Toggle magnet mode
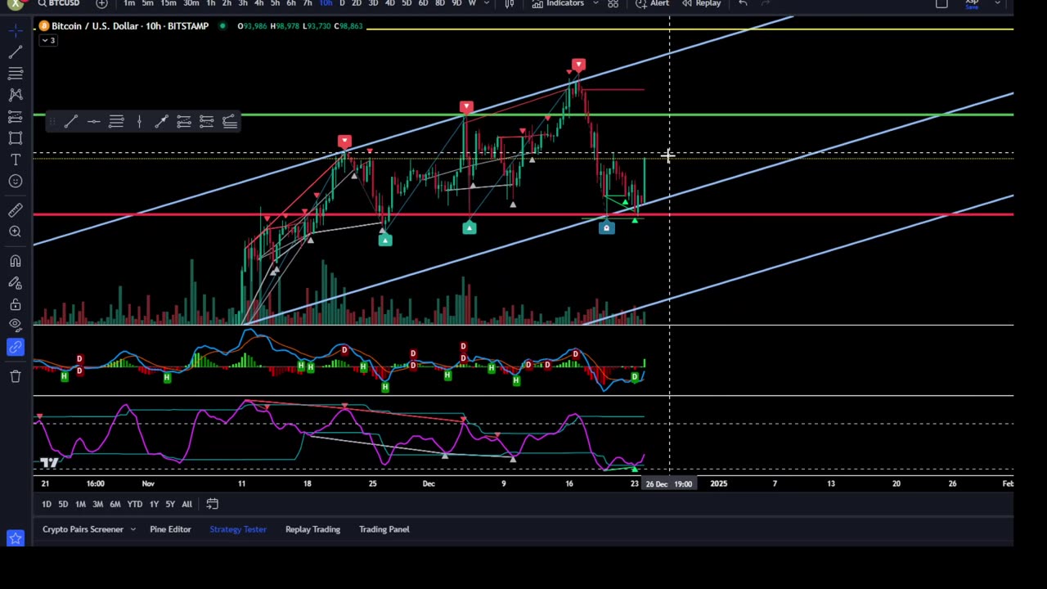 (x=16, y=261)
